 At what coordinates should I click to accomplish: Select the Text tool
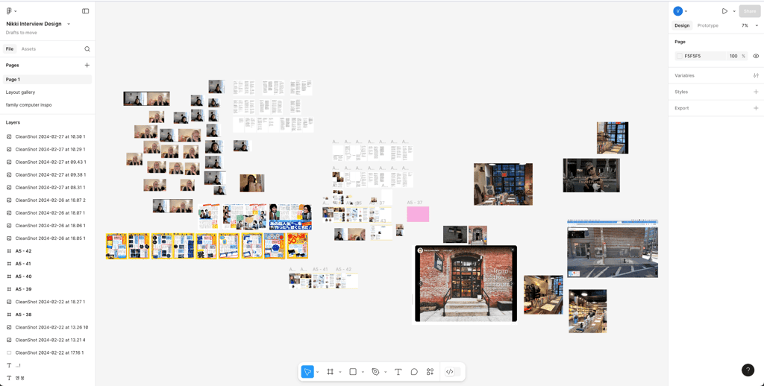(398, 372)
